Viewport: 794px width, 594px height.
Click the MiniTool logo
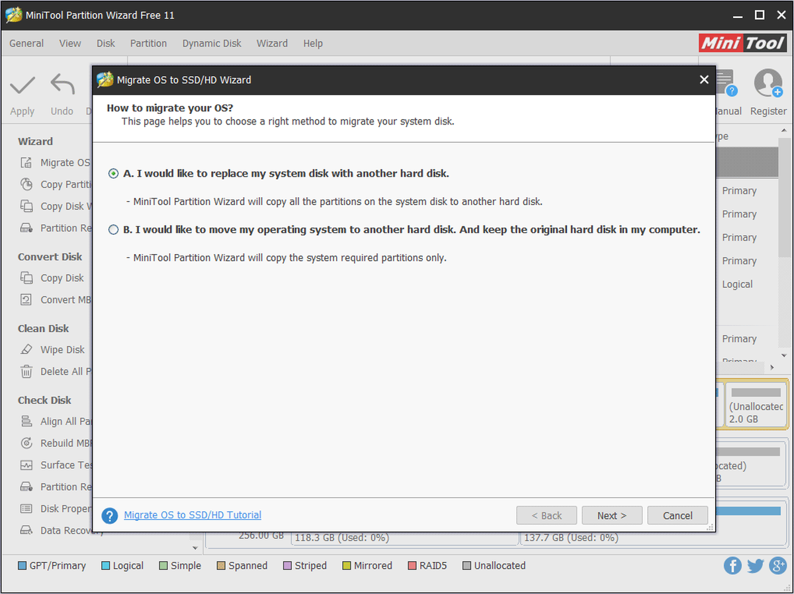tap(742, 44)
